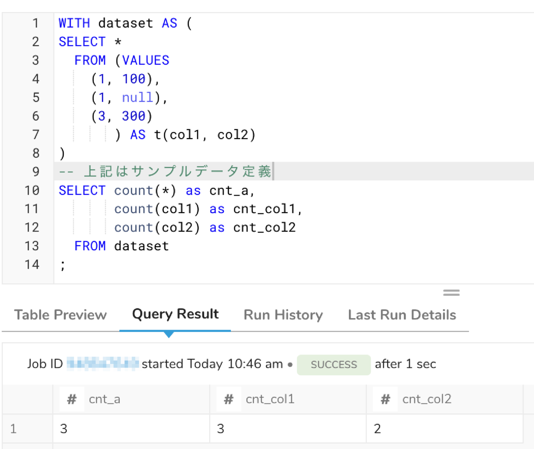Click the panel resize handle above the tabs

(451, 293)
